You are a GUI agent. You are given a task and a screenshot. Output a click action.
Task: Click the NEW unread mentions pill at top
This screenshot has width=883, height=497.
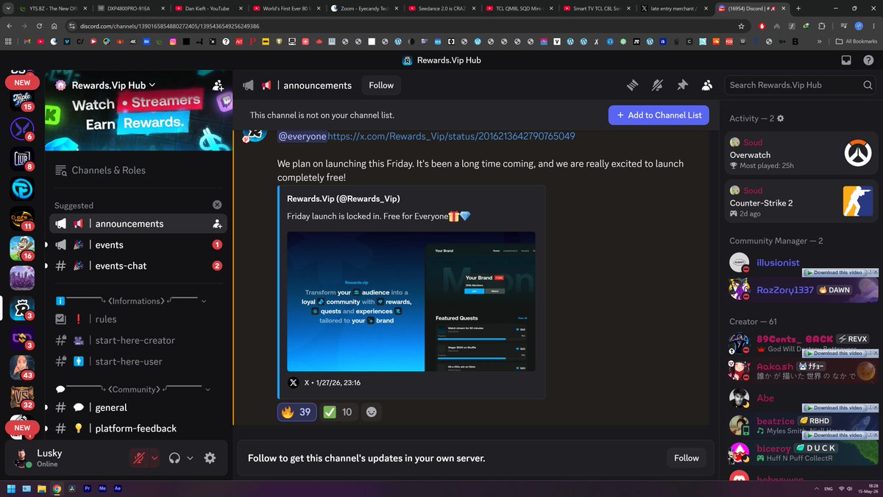(x=22, y=82)
